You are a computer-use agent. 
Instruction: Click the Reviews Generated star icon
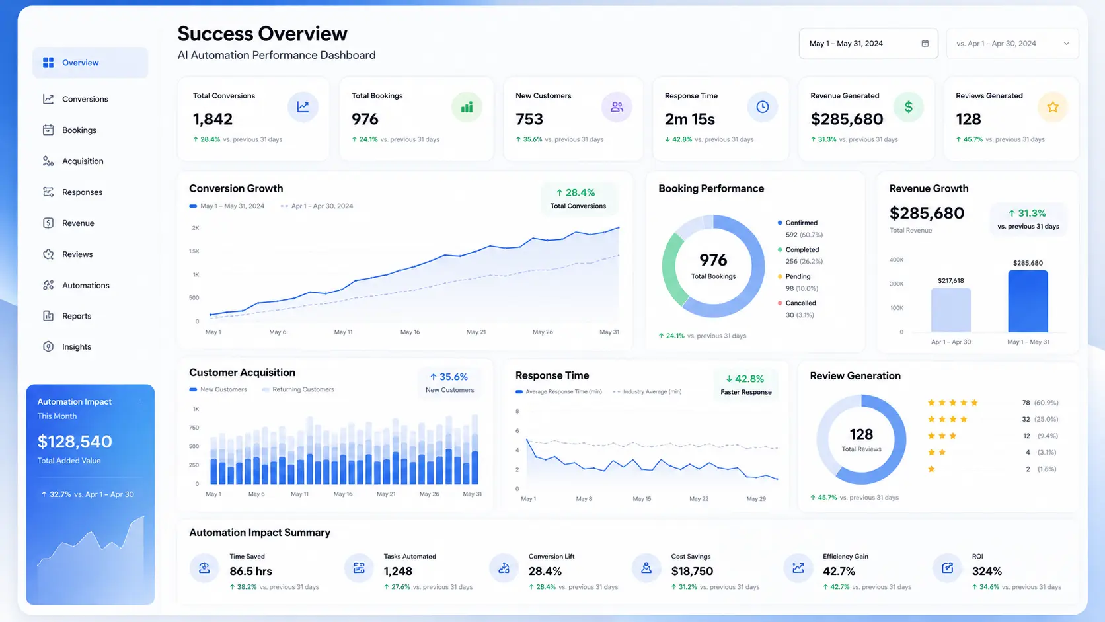click(1053, 107)
